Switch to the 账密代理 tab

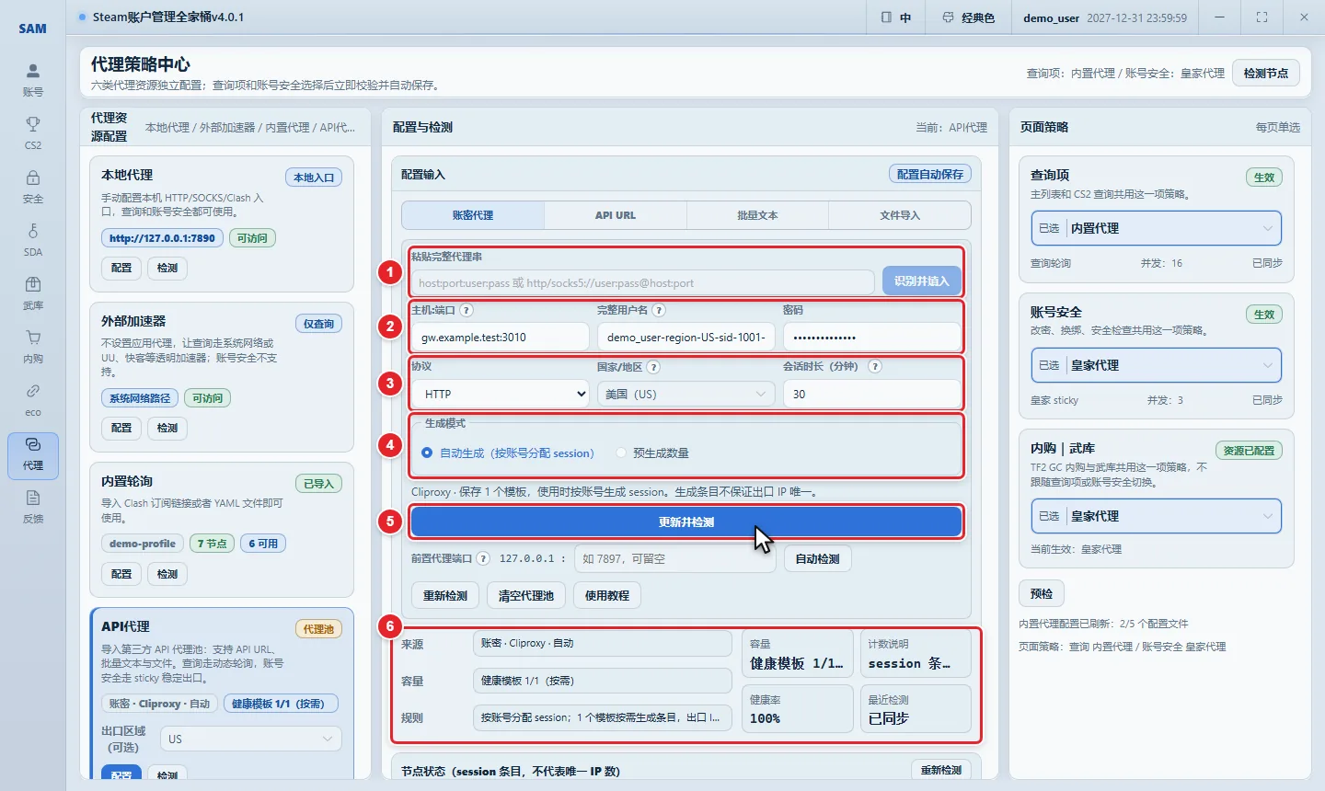click(473, 215)
